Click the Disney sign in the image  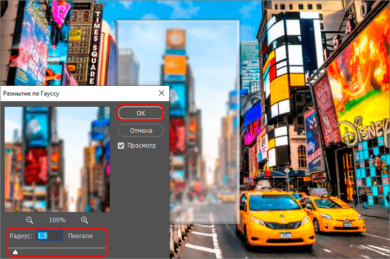(x=363, y=131)
